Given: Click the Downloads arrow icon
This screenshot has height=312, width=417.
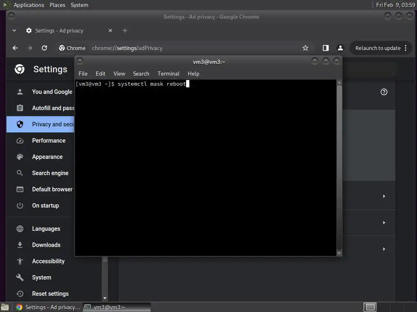Looking at the screenshot, I should (x=20, y=245).
